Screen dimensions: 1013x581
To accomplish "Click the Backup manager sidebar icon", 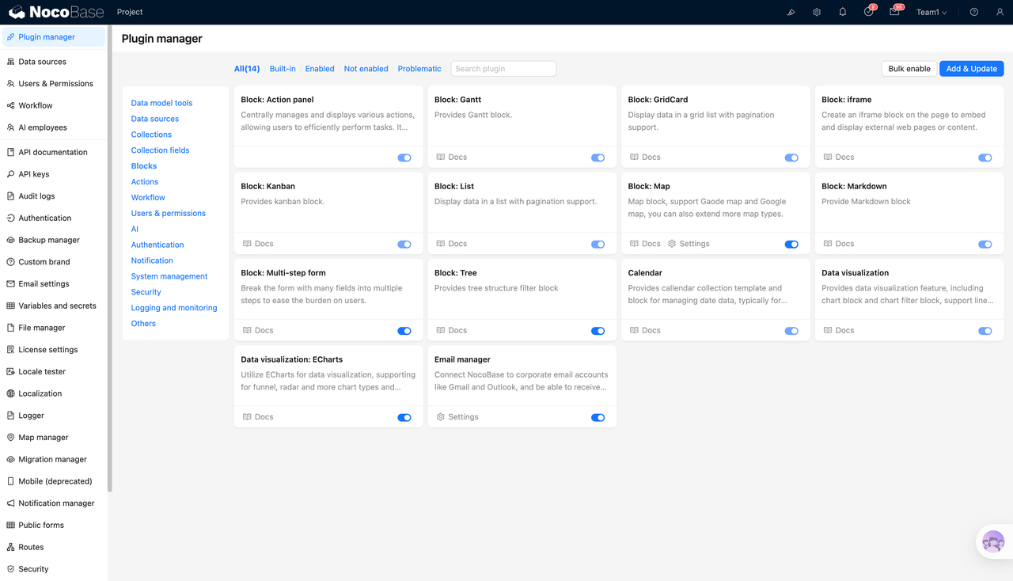I will tap(10, 240).
